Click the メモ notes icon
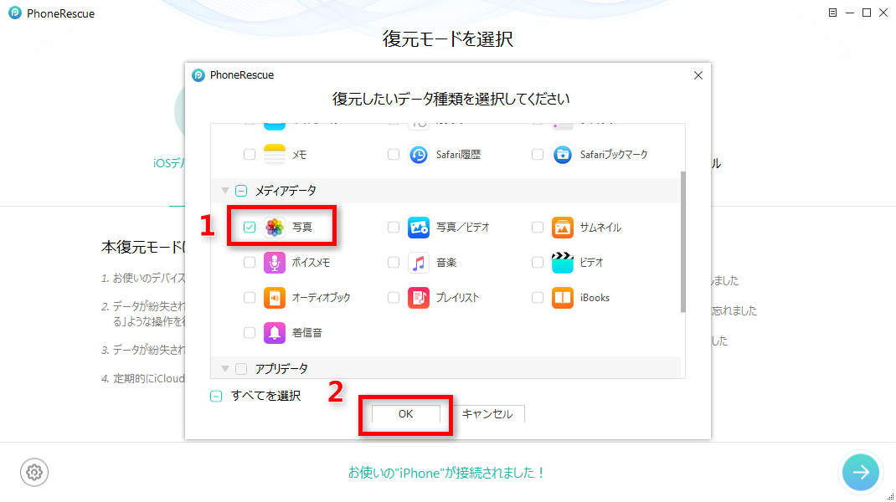This screenshot has height=502, width=896. (275, 154)
